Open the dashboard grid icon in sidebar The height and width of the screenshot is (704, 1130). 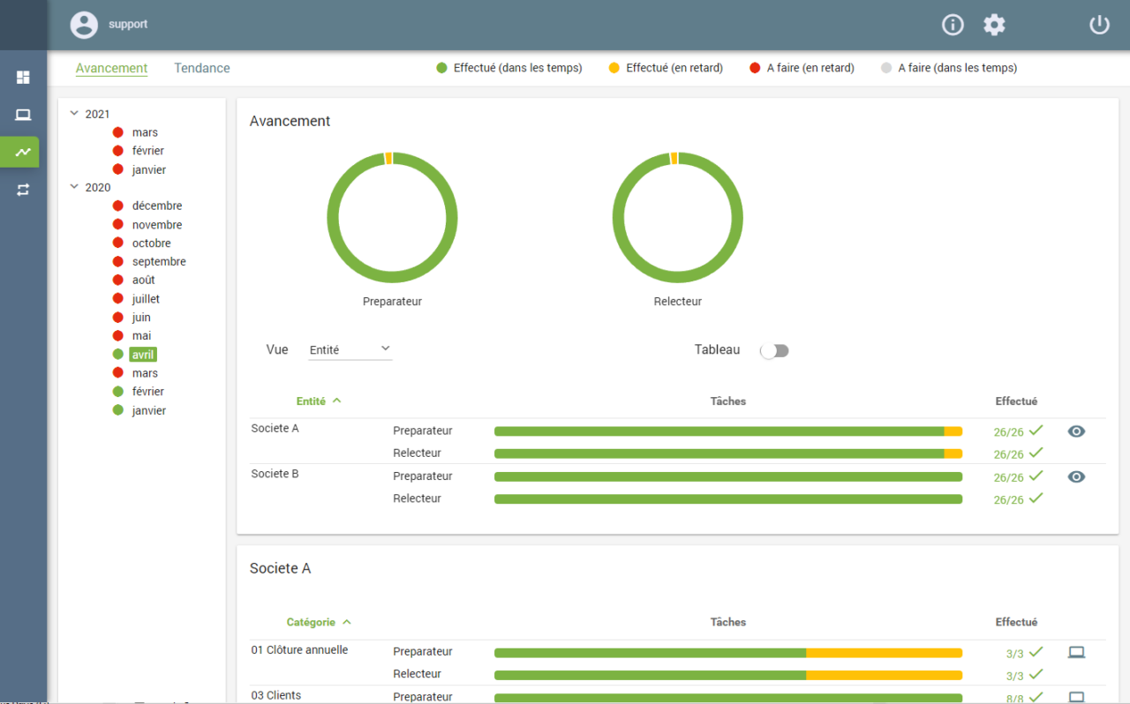[x=23, y=78]
